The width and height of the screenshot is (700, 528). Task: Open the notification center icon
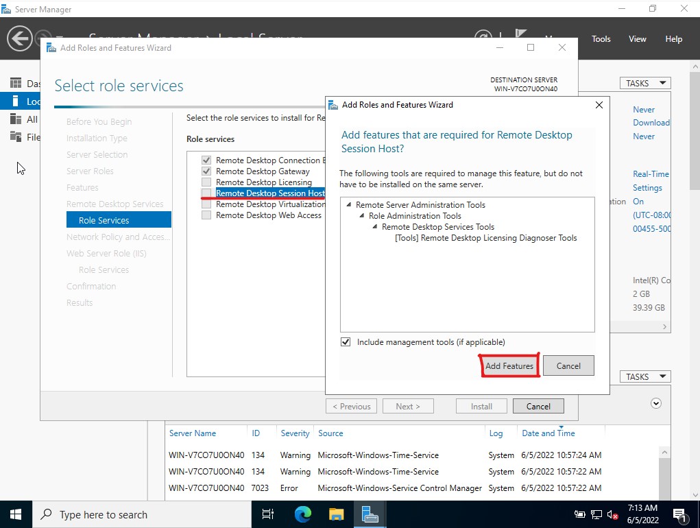click(x=679, y=516)
